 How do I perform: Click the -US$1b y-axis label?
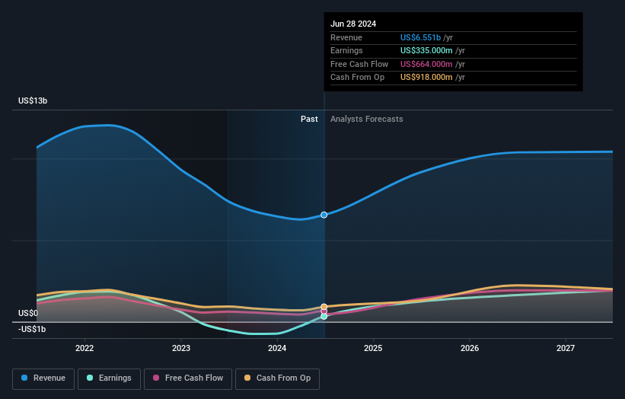click(x=32, y=329)
